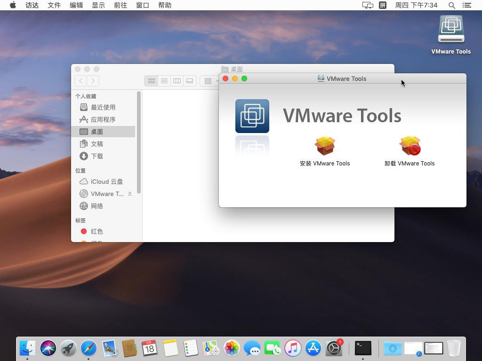Open the 帮助 menu

[x=165, y=5]
